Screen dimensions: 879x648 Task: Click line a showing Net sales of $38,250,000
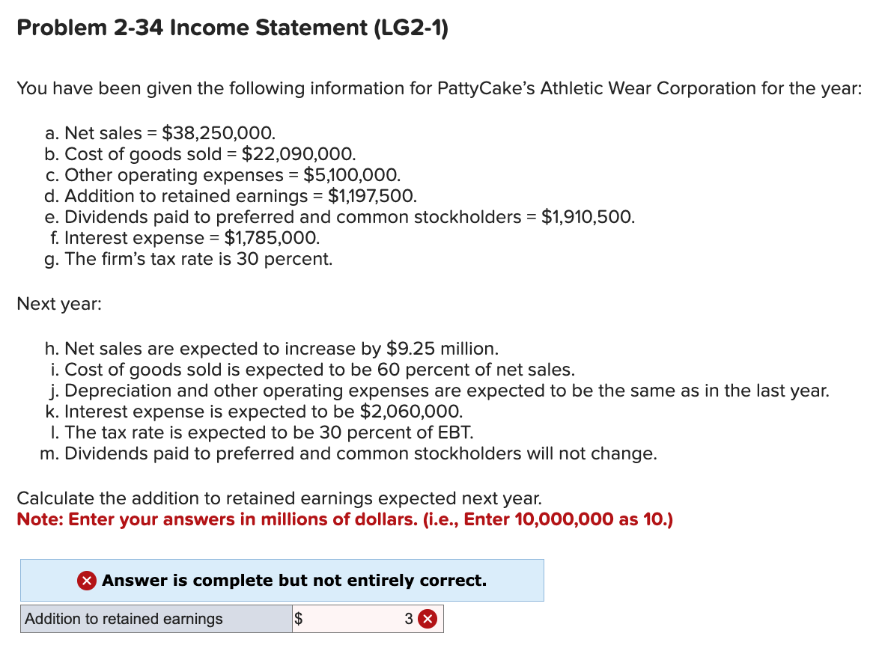pyautogui.click(x=159, y=133)
